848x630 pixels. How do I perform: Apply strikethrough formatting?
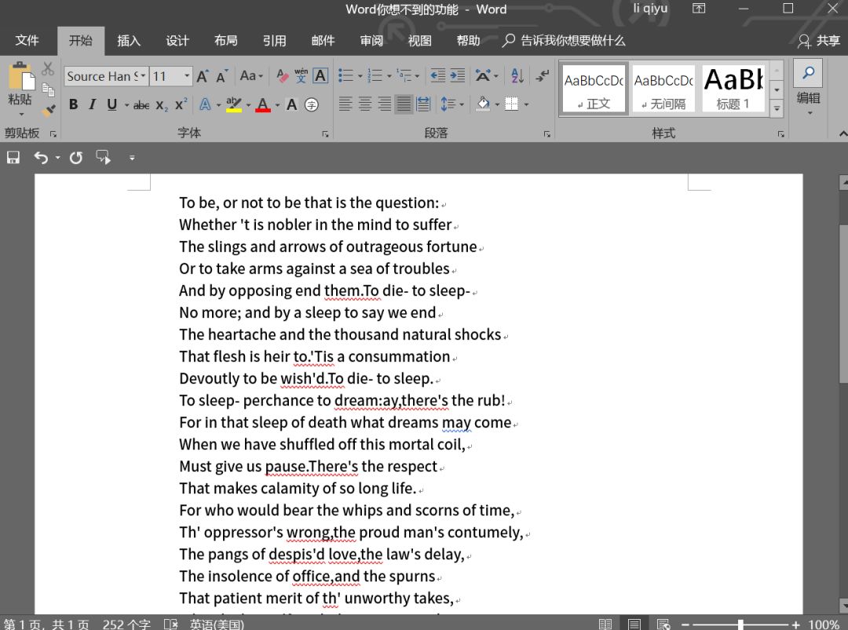click(141, 105)
